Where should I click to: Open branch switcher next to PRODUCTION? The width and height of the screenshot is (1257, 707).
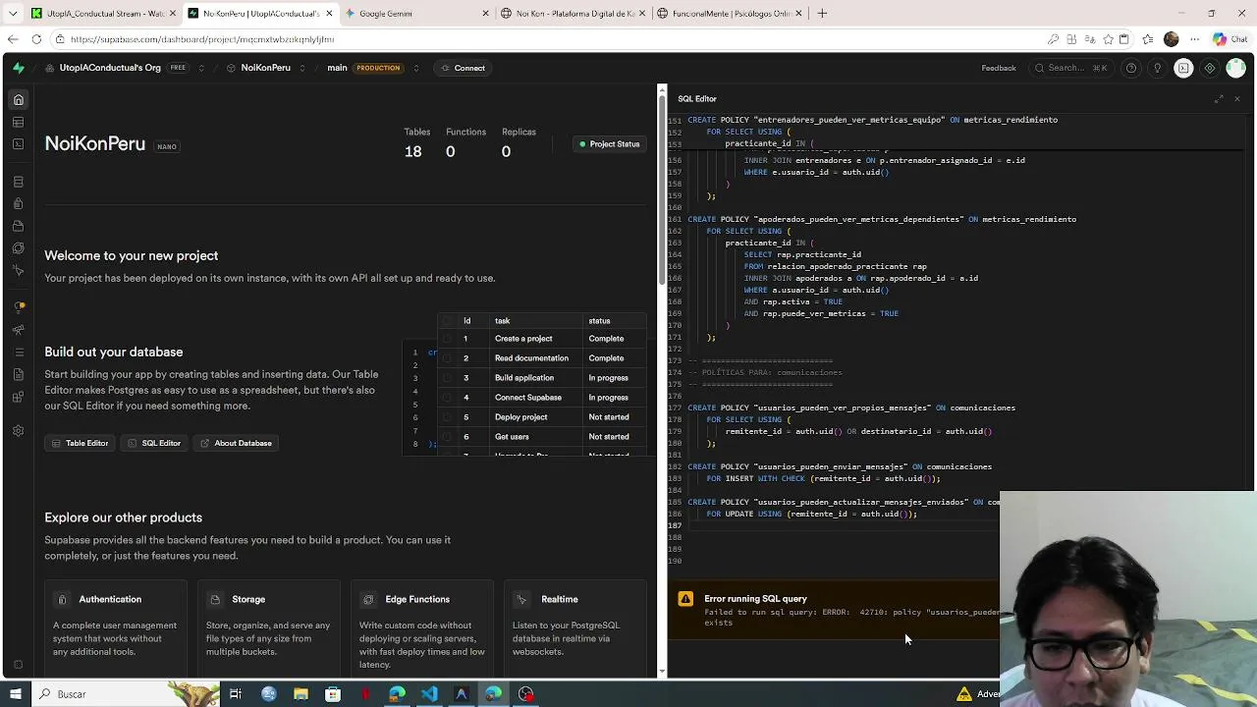point(416,68)
